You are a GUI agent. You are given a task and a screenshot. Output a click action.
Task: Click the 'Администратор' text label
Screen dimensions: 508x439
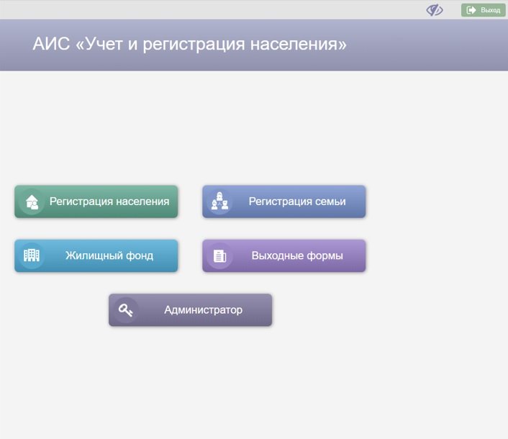[203, 310]
